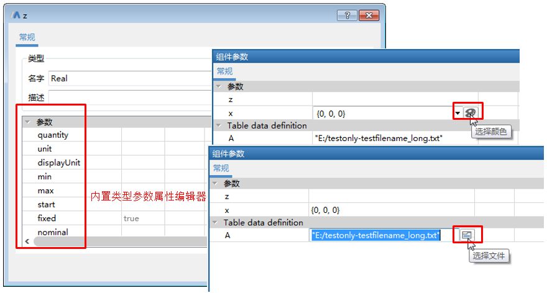Open dropdown arrow beside the color picker icon
The width and height of the screenshot is (547, 293).
point(458,114)
